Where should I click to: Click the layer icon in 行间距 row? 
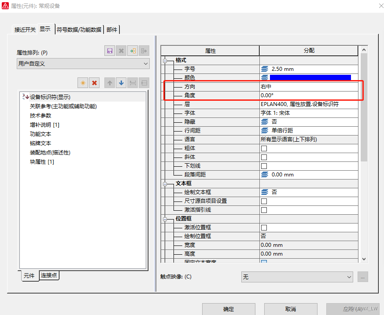coord(265,131)
